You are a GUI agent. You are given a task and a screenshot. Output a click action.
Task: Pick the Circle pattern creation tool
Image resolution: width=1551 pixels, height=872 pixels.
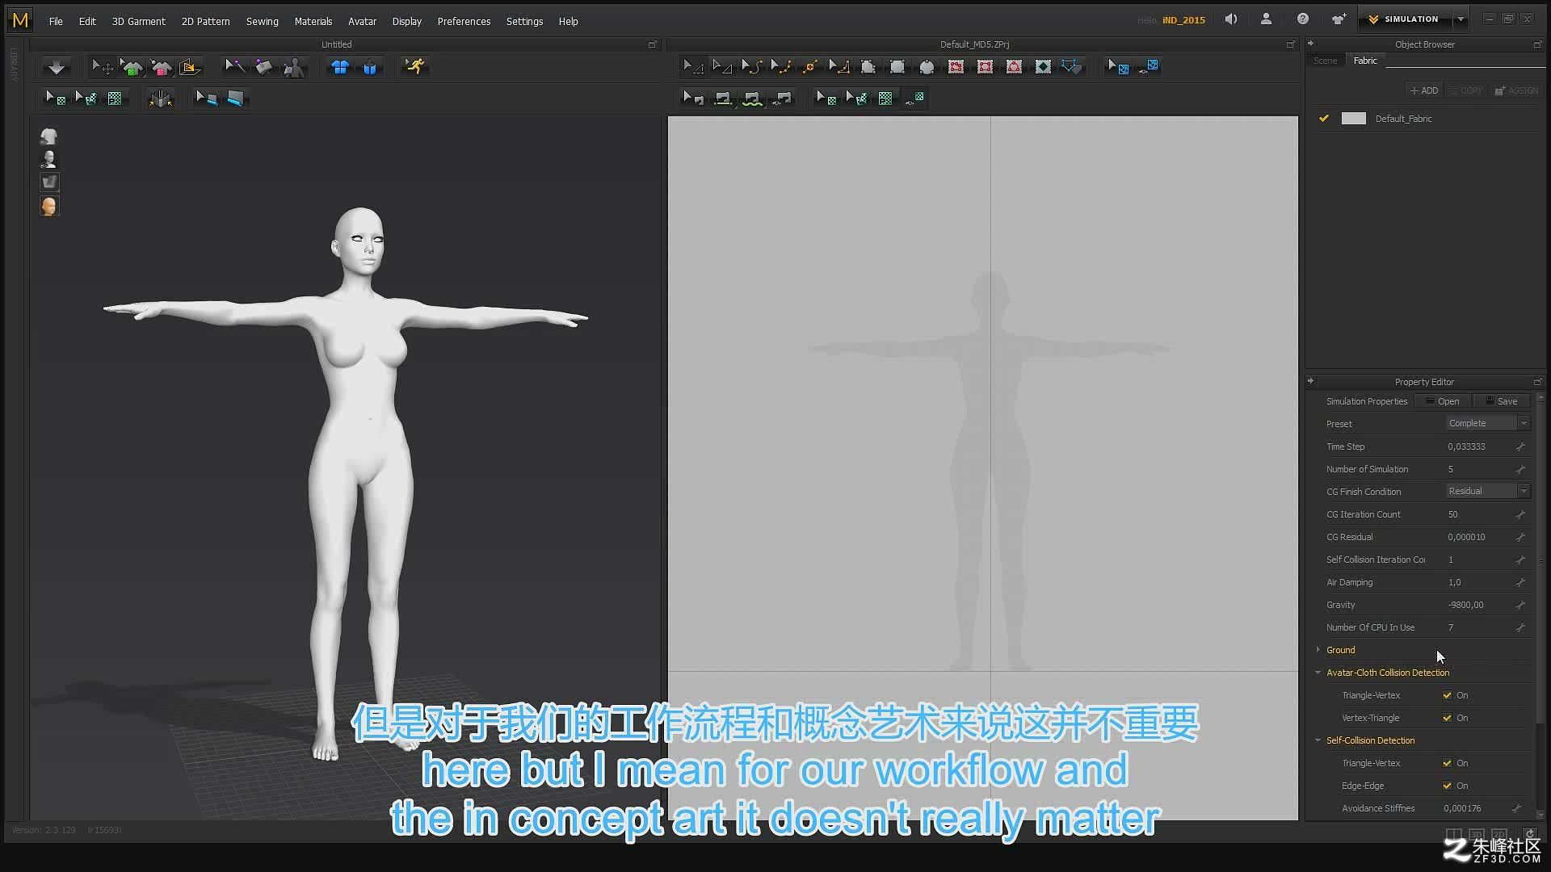coord(927,67)
